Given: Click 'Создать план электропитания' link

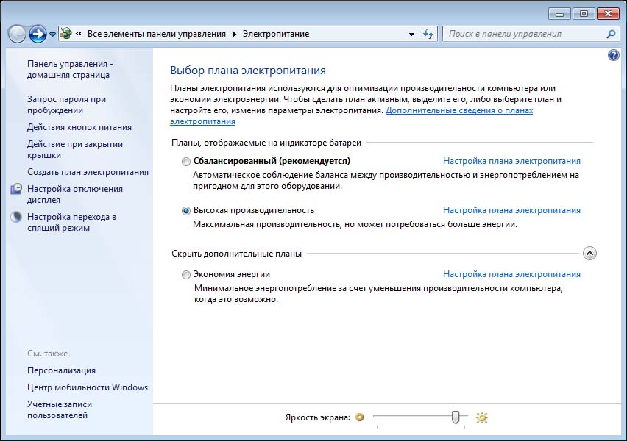Looking at the screenshot, I should click(x=88, y=172).
